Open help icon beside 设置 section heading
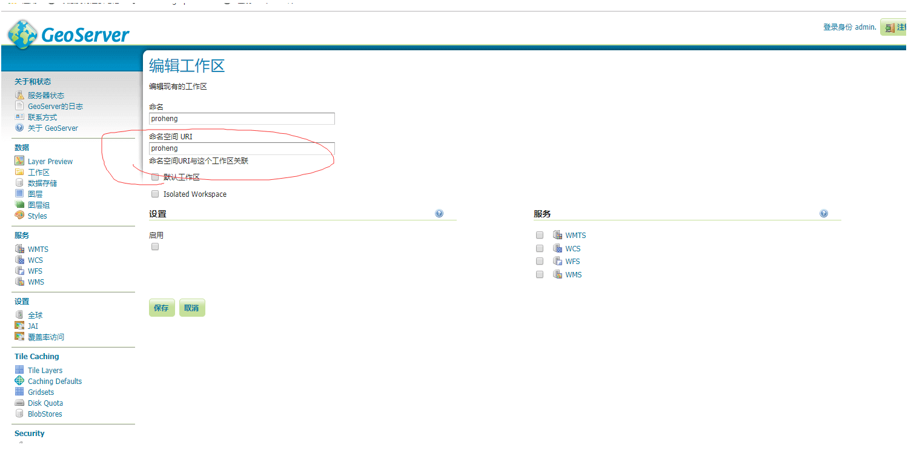This screenshot has height=453, width=911. 439,214
